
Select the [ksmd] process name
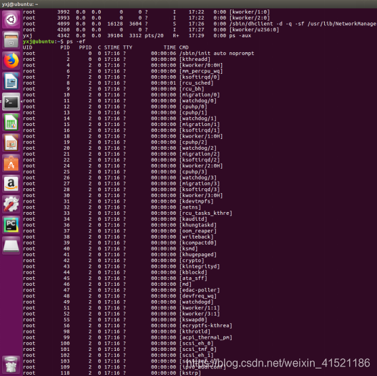coord(188,249)
